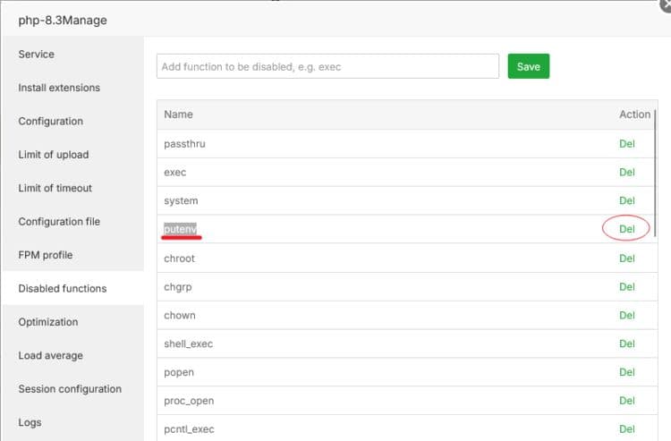The image size is (671, 441).
Task: Show the Logs tab
Action: pyautogui.click(x=30, y=422)
